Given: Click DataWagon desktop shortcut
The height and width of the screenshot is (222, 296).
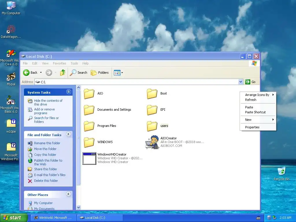Looking at the screenshot, I should [x=11, y=32].
